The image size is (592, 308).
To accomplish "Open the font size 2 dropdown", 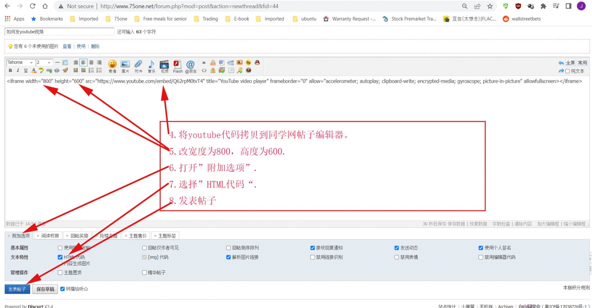I will pos(44,63).
